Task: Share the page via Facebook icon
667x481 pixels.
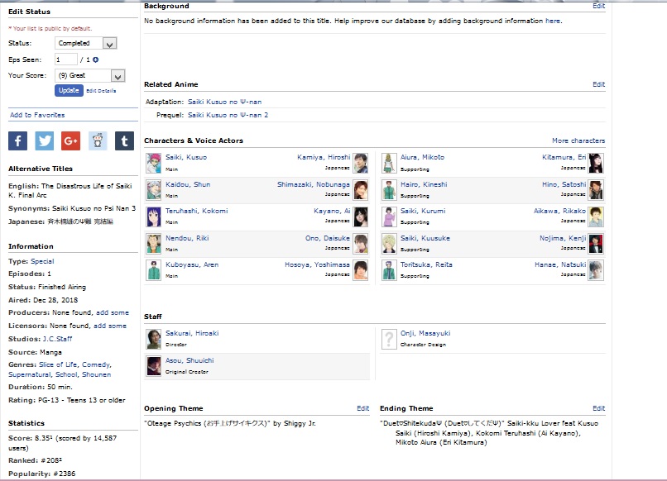Action: point(17,140)
